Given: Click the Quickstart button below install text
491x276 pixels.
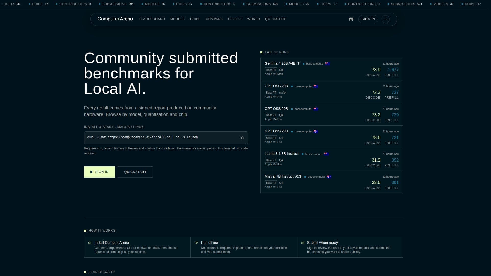Looking at the screenshot, I should point(135,172).
